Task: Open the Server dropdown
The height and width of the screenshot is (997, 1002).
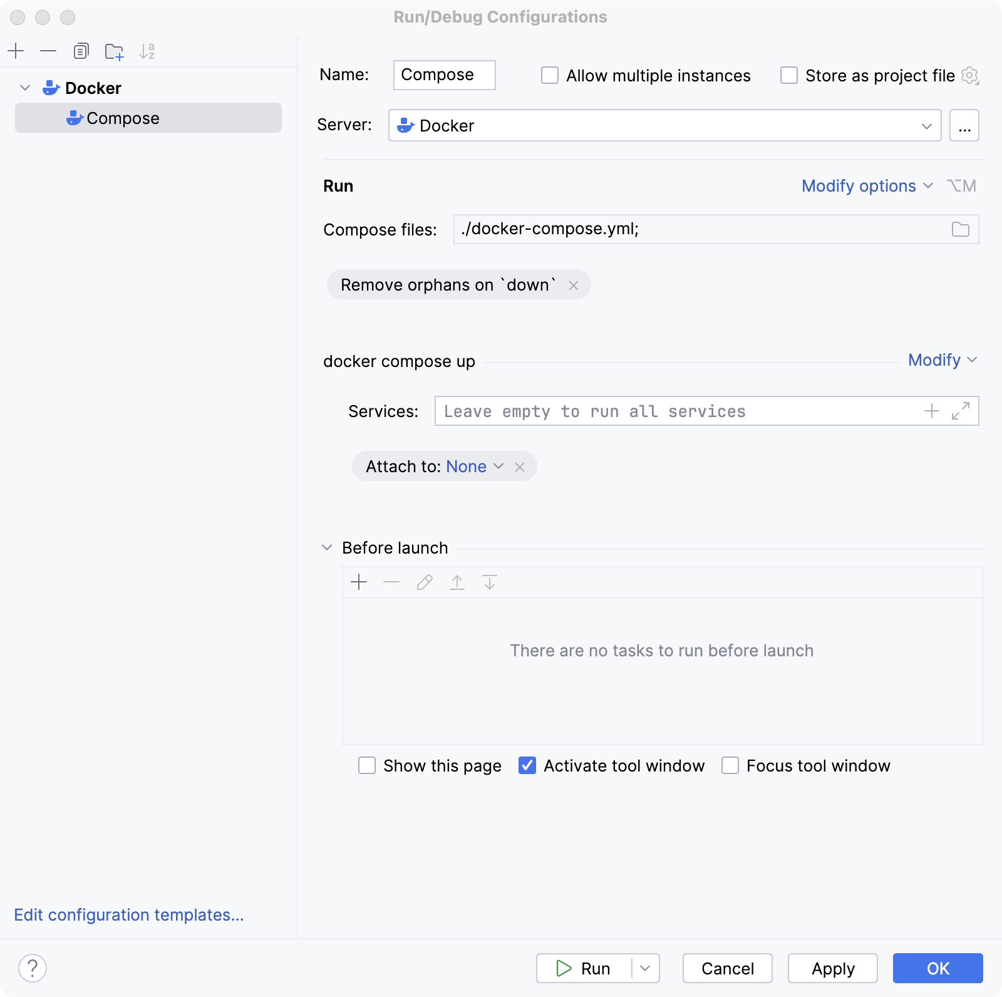Action: 927,125
